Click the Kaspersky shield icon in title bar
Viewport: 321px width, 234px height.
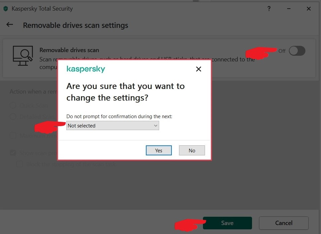[x=6, y=9]
